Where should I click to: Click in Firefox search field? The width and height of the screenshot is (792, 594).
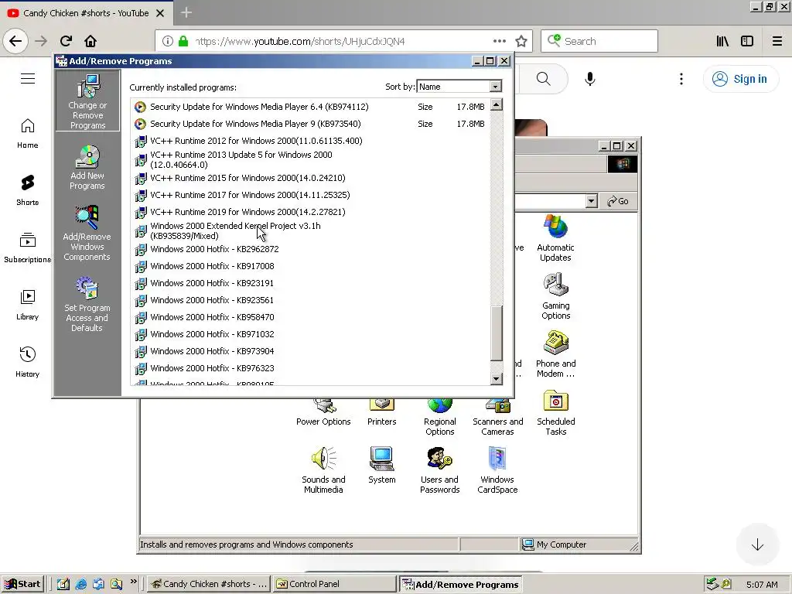(599, 42)
